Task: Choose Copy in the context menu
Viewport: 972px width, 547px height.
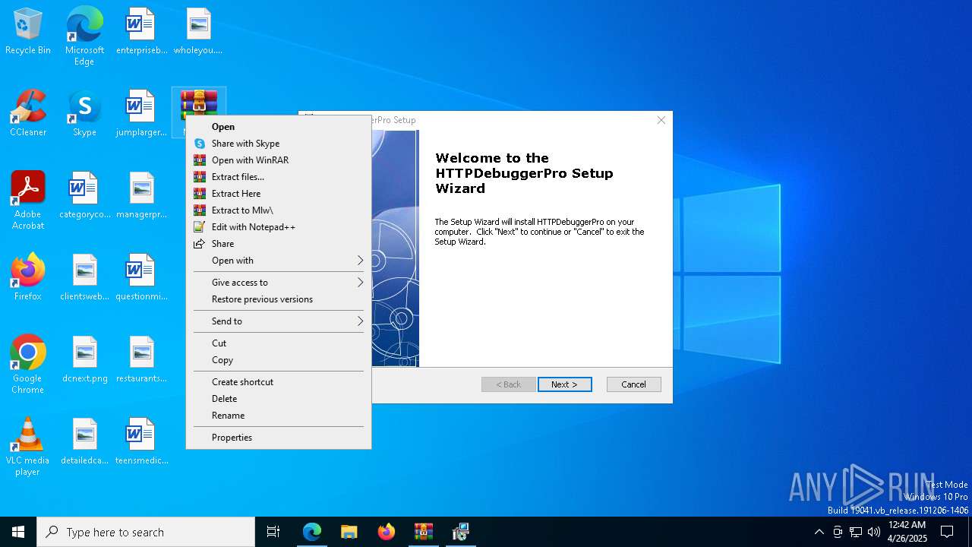Action: pos(279,360)
